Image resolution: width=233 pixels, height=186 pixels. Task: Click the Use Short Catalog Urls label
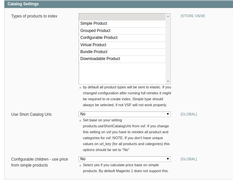31,114
